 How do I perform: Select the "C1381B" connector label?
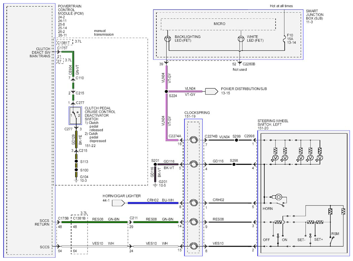[x=79, y=218]
